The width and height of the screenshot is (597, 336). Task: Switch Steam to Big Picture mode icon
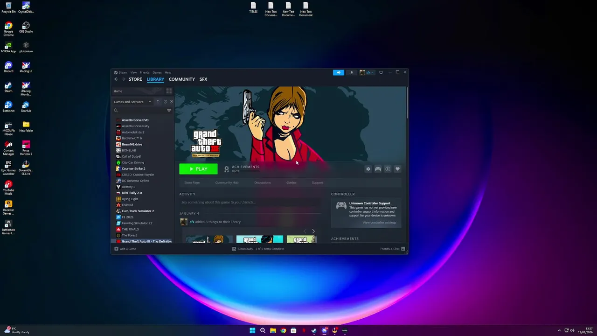tap(381, 72)
